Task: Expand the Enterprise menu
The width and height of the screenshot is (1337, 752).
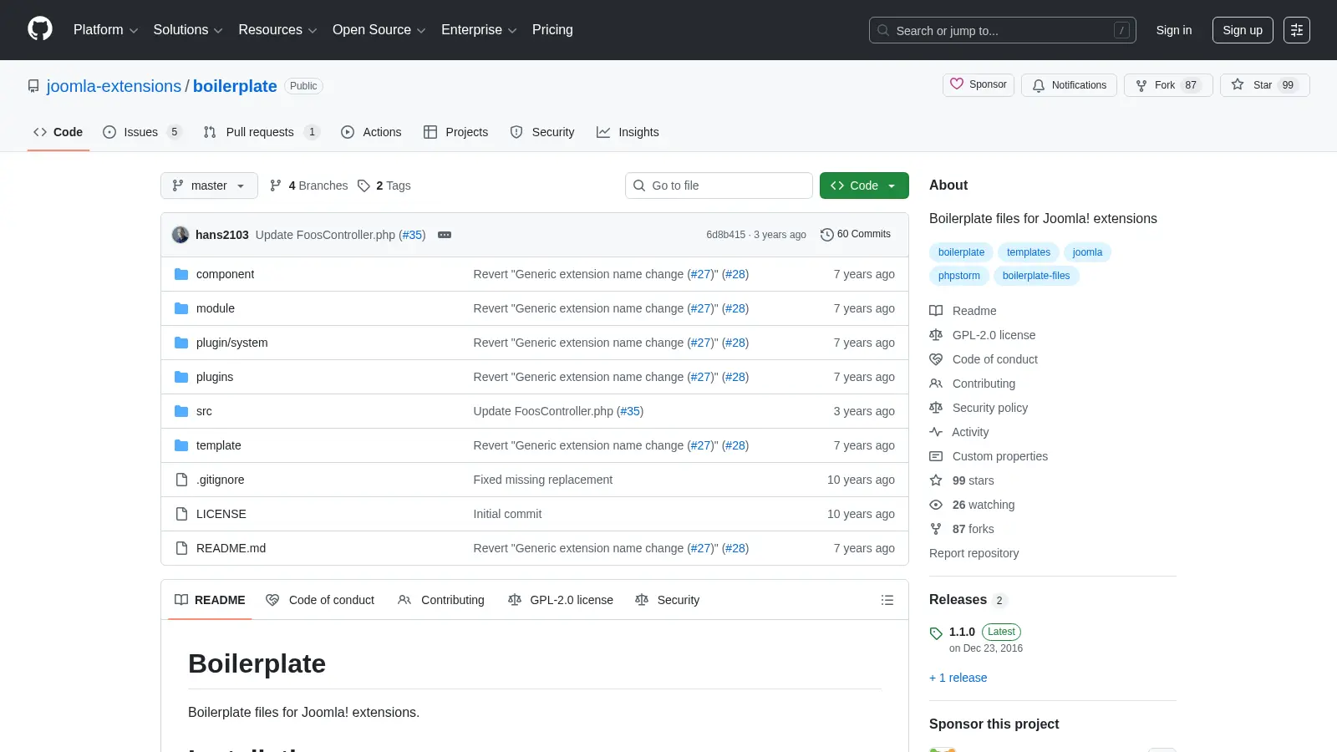Action: pos(479,30)
